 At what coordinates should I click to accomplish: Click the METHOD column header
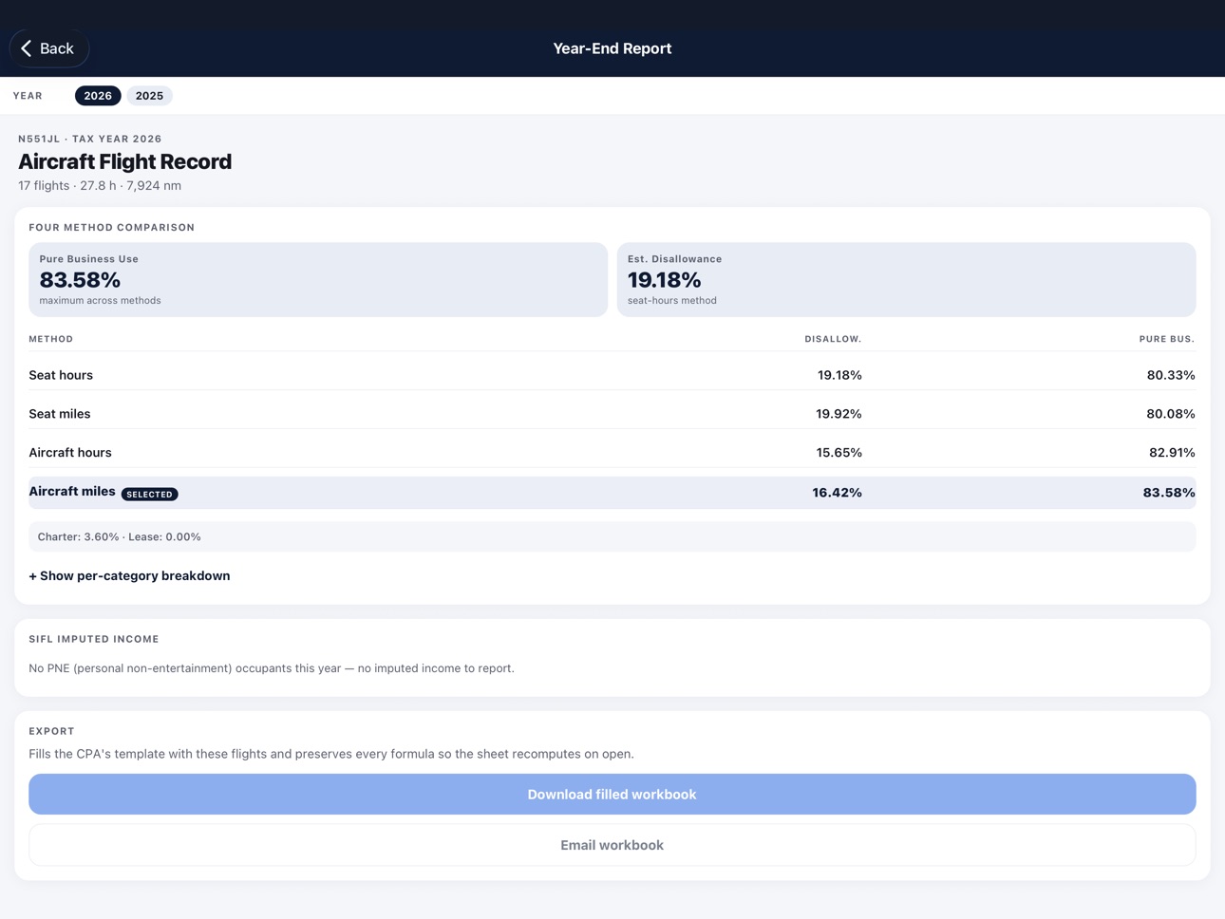pyautogui.click(x=51, y=339)
